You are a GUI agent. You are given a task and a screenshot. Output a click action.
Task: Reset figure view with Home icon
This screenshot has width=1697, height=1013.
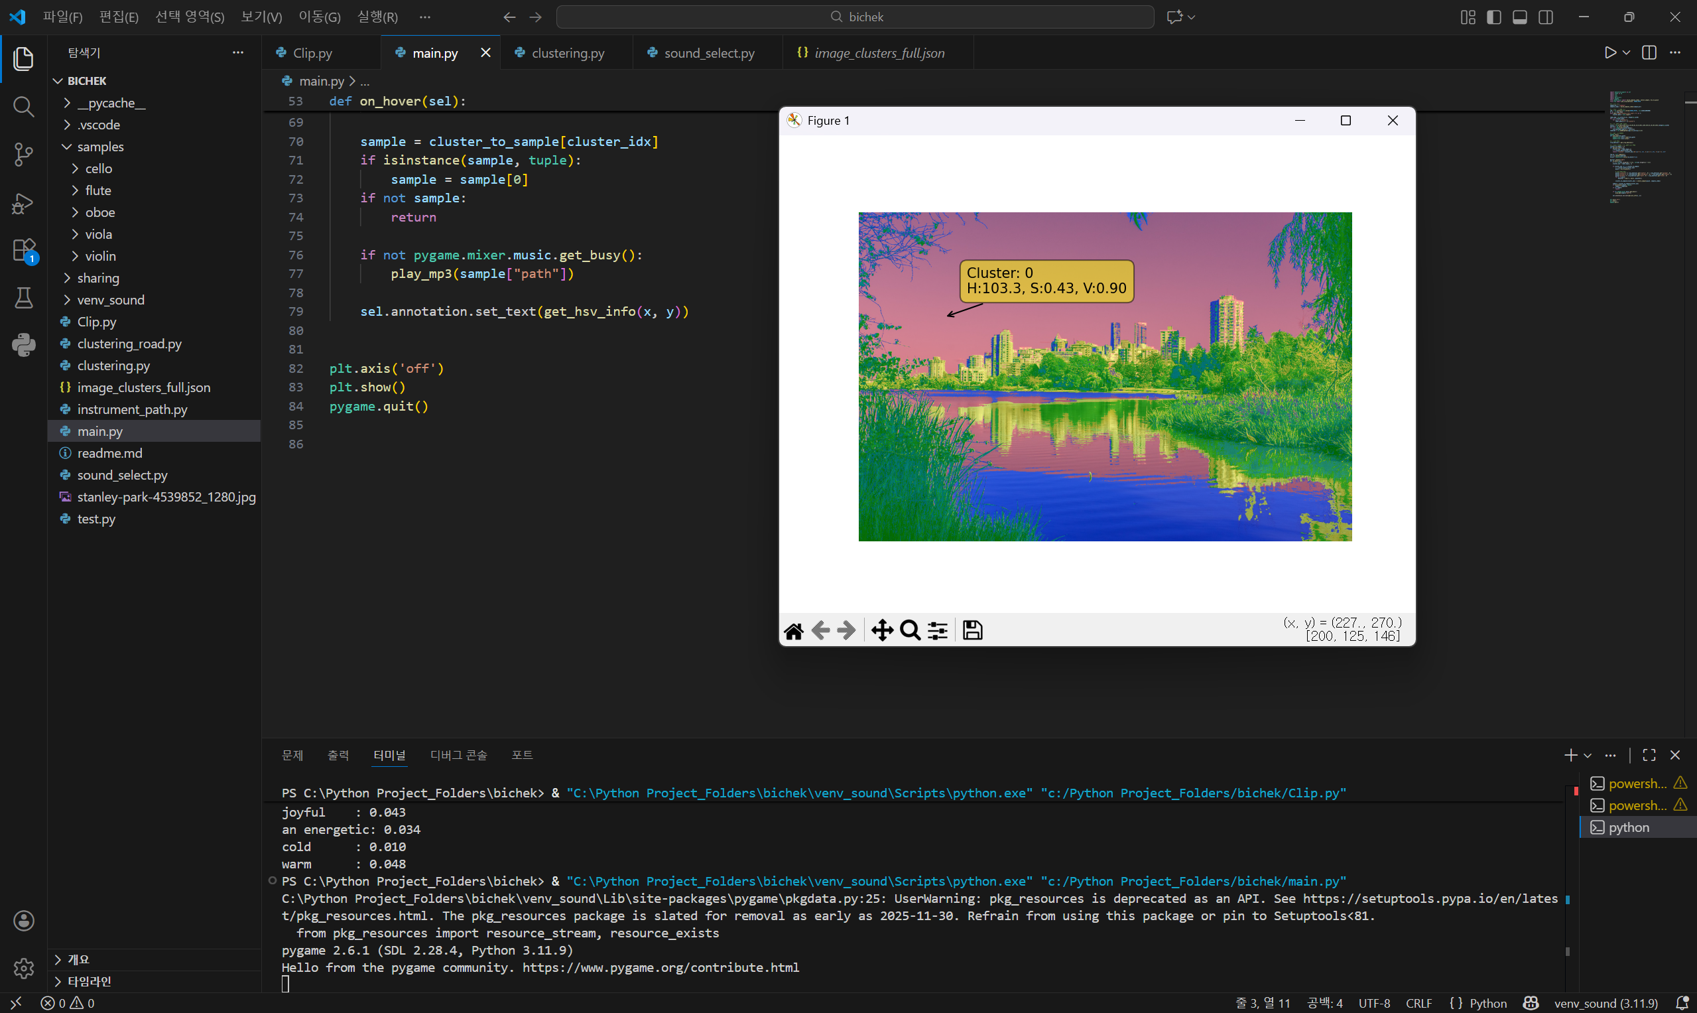point(794,630)
